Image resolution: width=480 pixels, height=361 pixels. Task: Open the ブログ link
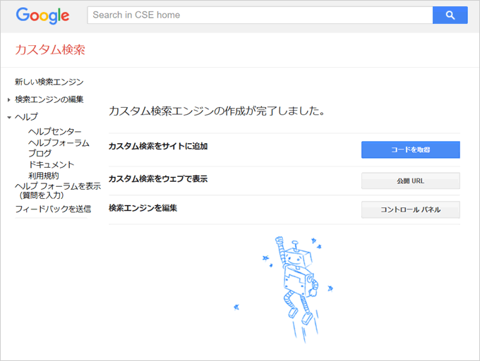point(40,154)
